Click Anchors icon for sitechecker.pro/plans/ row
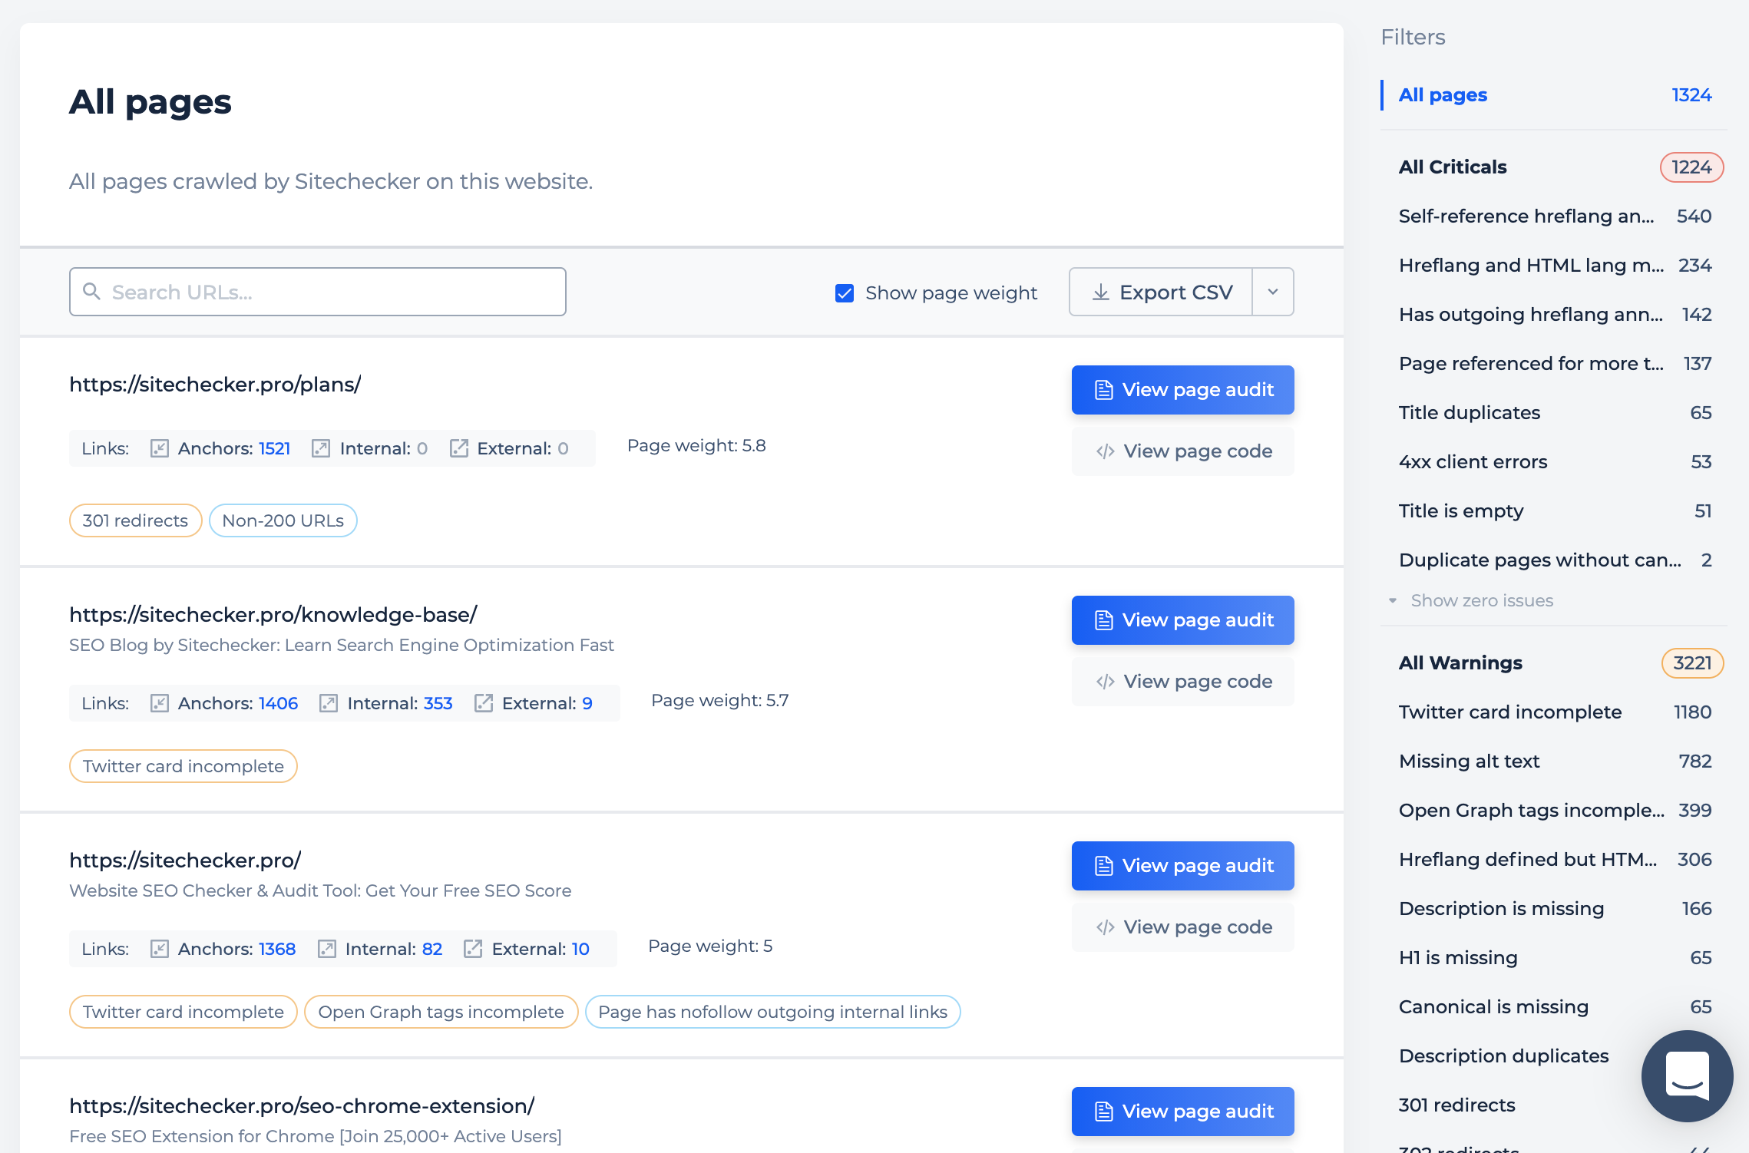The height and width of the screenshot is (1153, 1749). pos(159,448)
